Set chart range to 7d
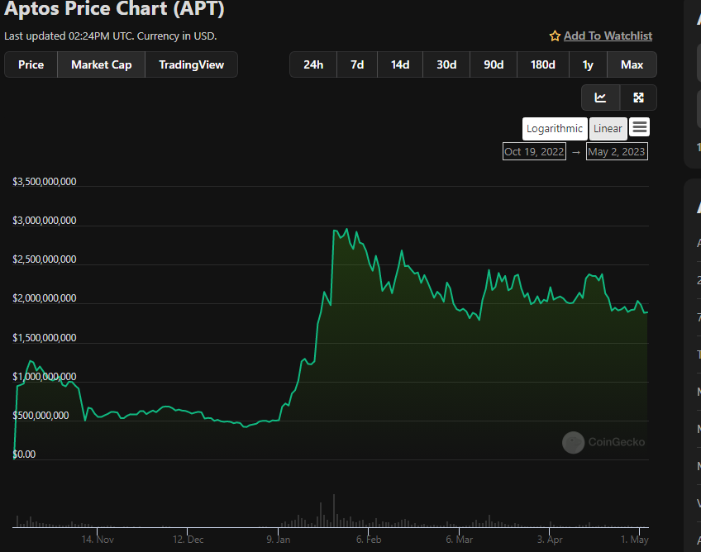This screenshot has width=701, height=552. [x=357, y=64]
